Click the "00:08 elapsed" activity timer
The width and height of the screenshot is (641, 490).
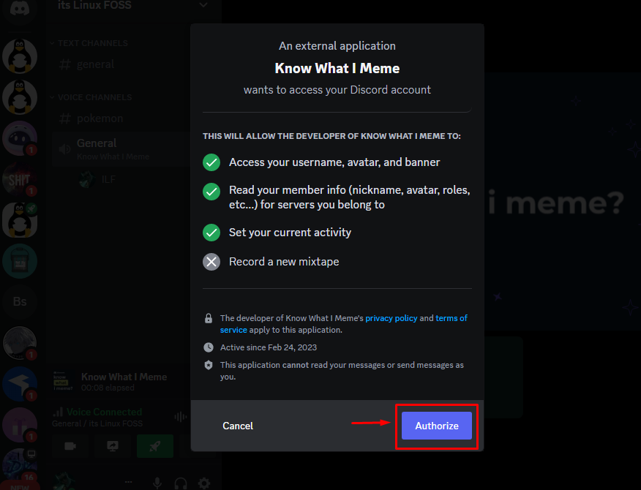pyautogui.click(x=108, y=388)
